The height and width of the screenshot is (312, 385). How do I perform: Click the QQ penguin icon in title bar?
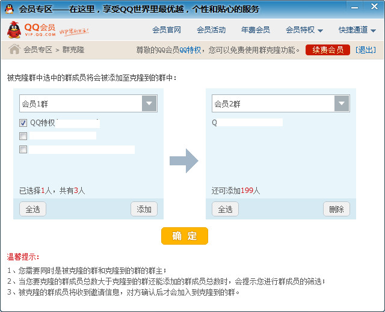(10, 9)
